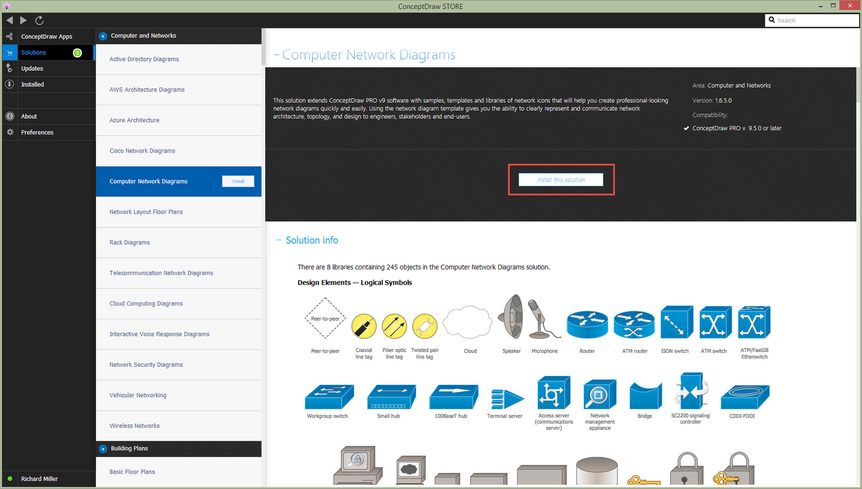Screen dimensions: 862x489
Task: Open Network Layout Floor Plans solution
Action: [179, 212]
